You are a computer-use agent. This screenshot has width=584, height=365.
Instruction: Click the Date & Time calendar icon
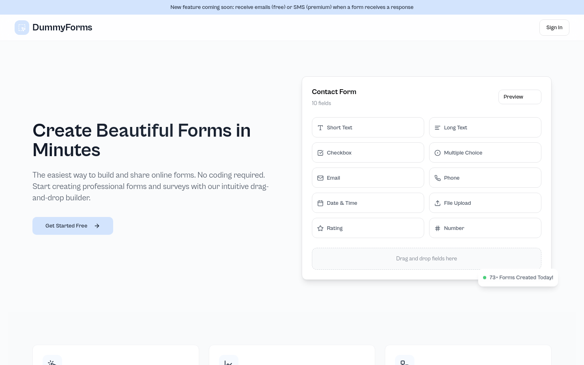pyautogui.click(x=320, y=203)
